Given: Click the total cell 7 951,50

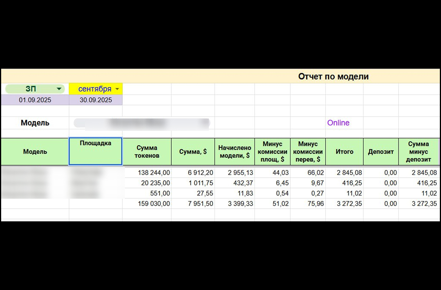Looking at the screenshot, I should [193, 204].
